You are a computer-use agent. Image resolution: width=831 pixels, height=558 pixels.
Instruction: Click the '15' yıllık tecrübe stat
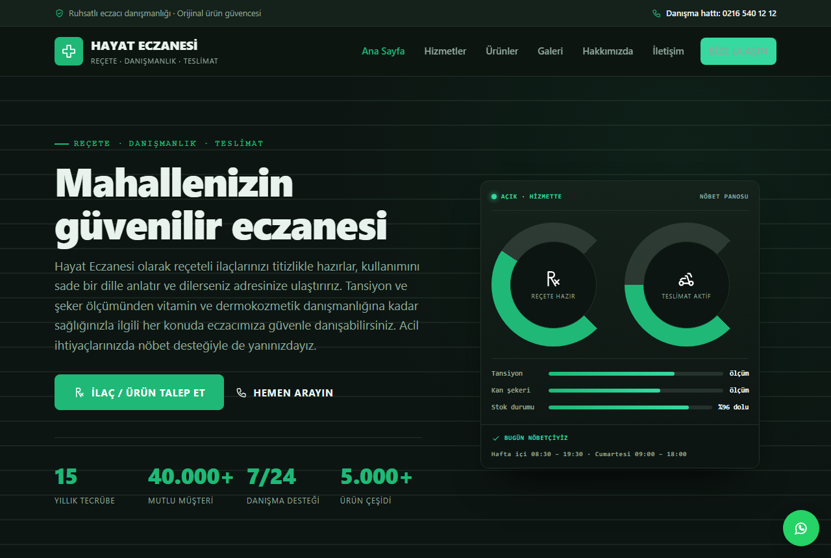(x=66, y=477)
